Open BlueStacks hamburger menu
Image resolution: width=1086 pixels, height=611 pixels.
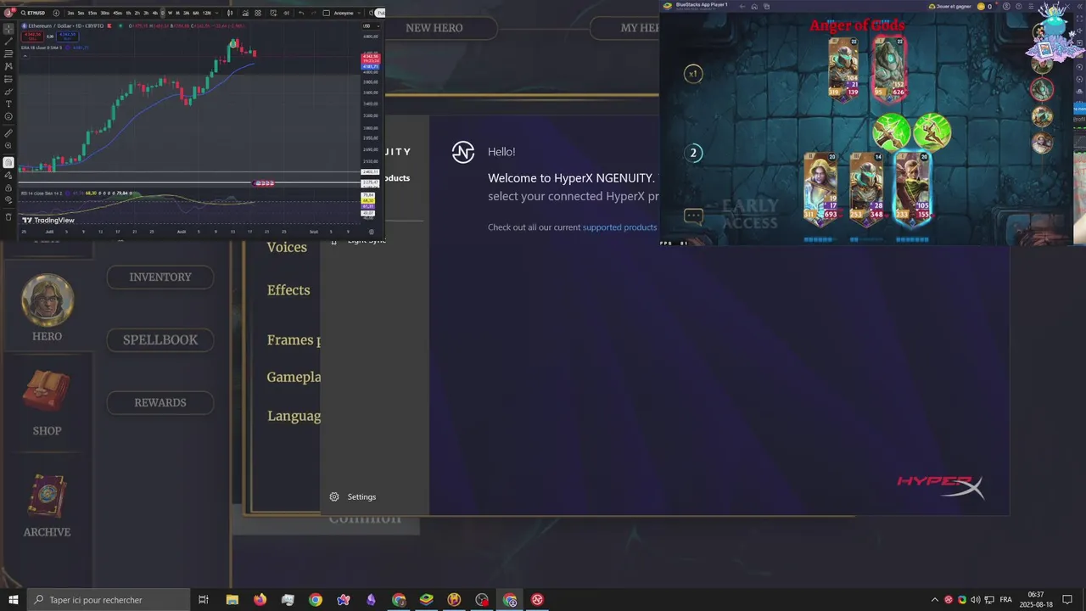pyautogui.click(x=1031, y=6)
